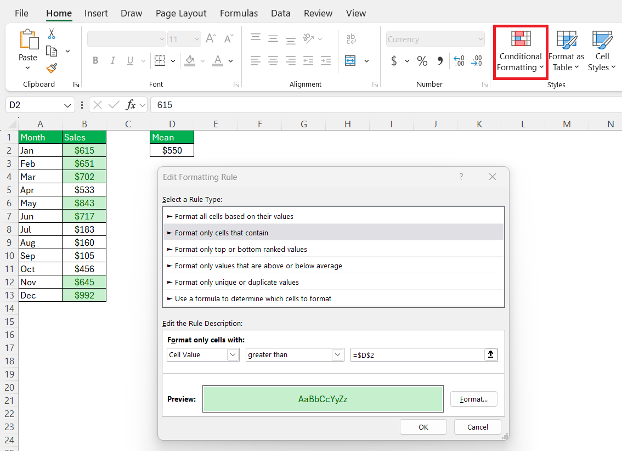Click the Orientation text rotation icon
This screenshot has height=451, width=622.
[x=308, y=38]
